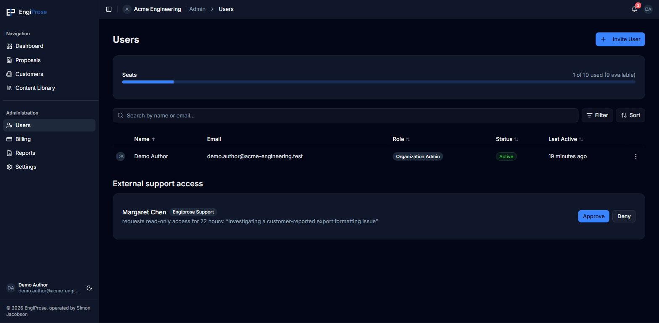This screenshot has height=323, width=659.
Task: Open the notifications bell
Action: pos(634,9)
